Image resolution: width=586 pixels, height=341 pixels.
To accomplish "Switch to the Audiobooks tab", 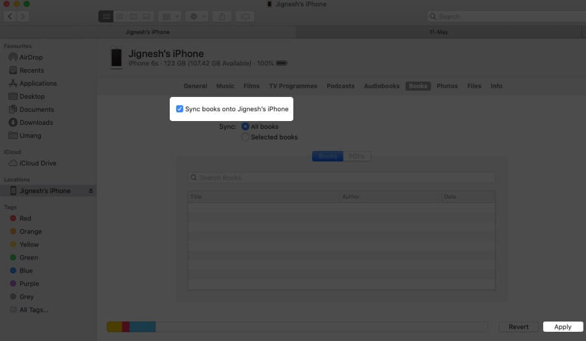I will (x=382, y=86).
